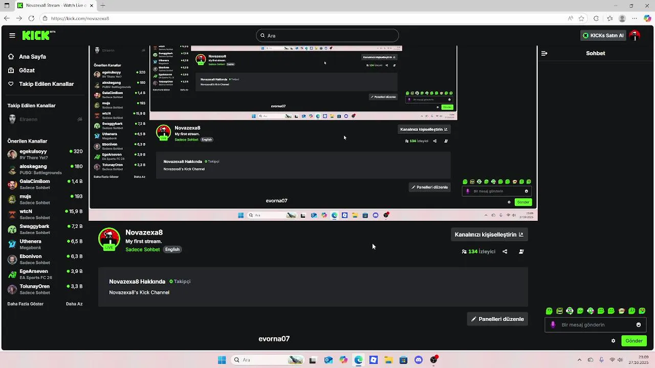Open OBS Studio from the taskbar

[434, 360]
